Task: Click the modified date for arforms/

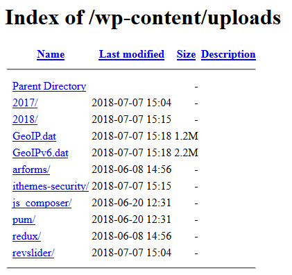Action: tap(131, 169)
